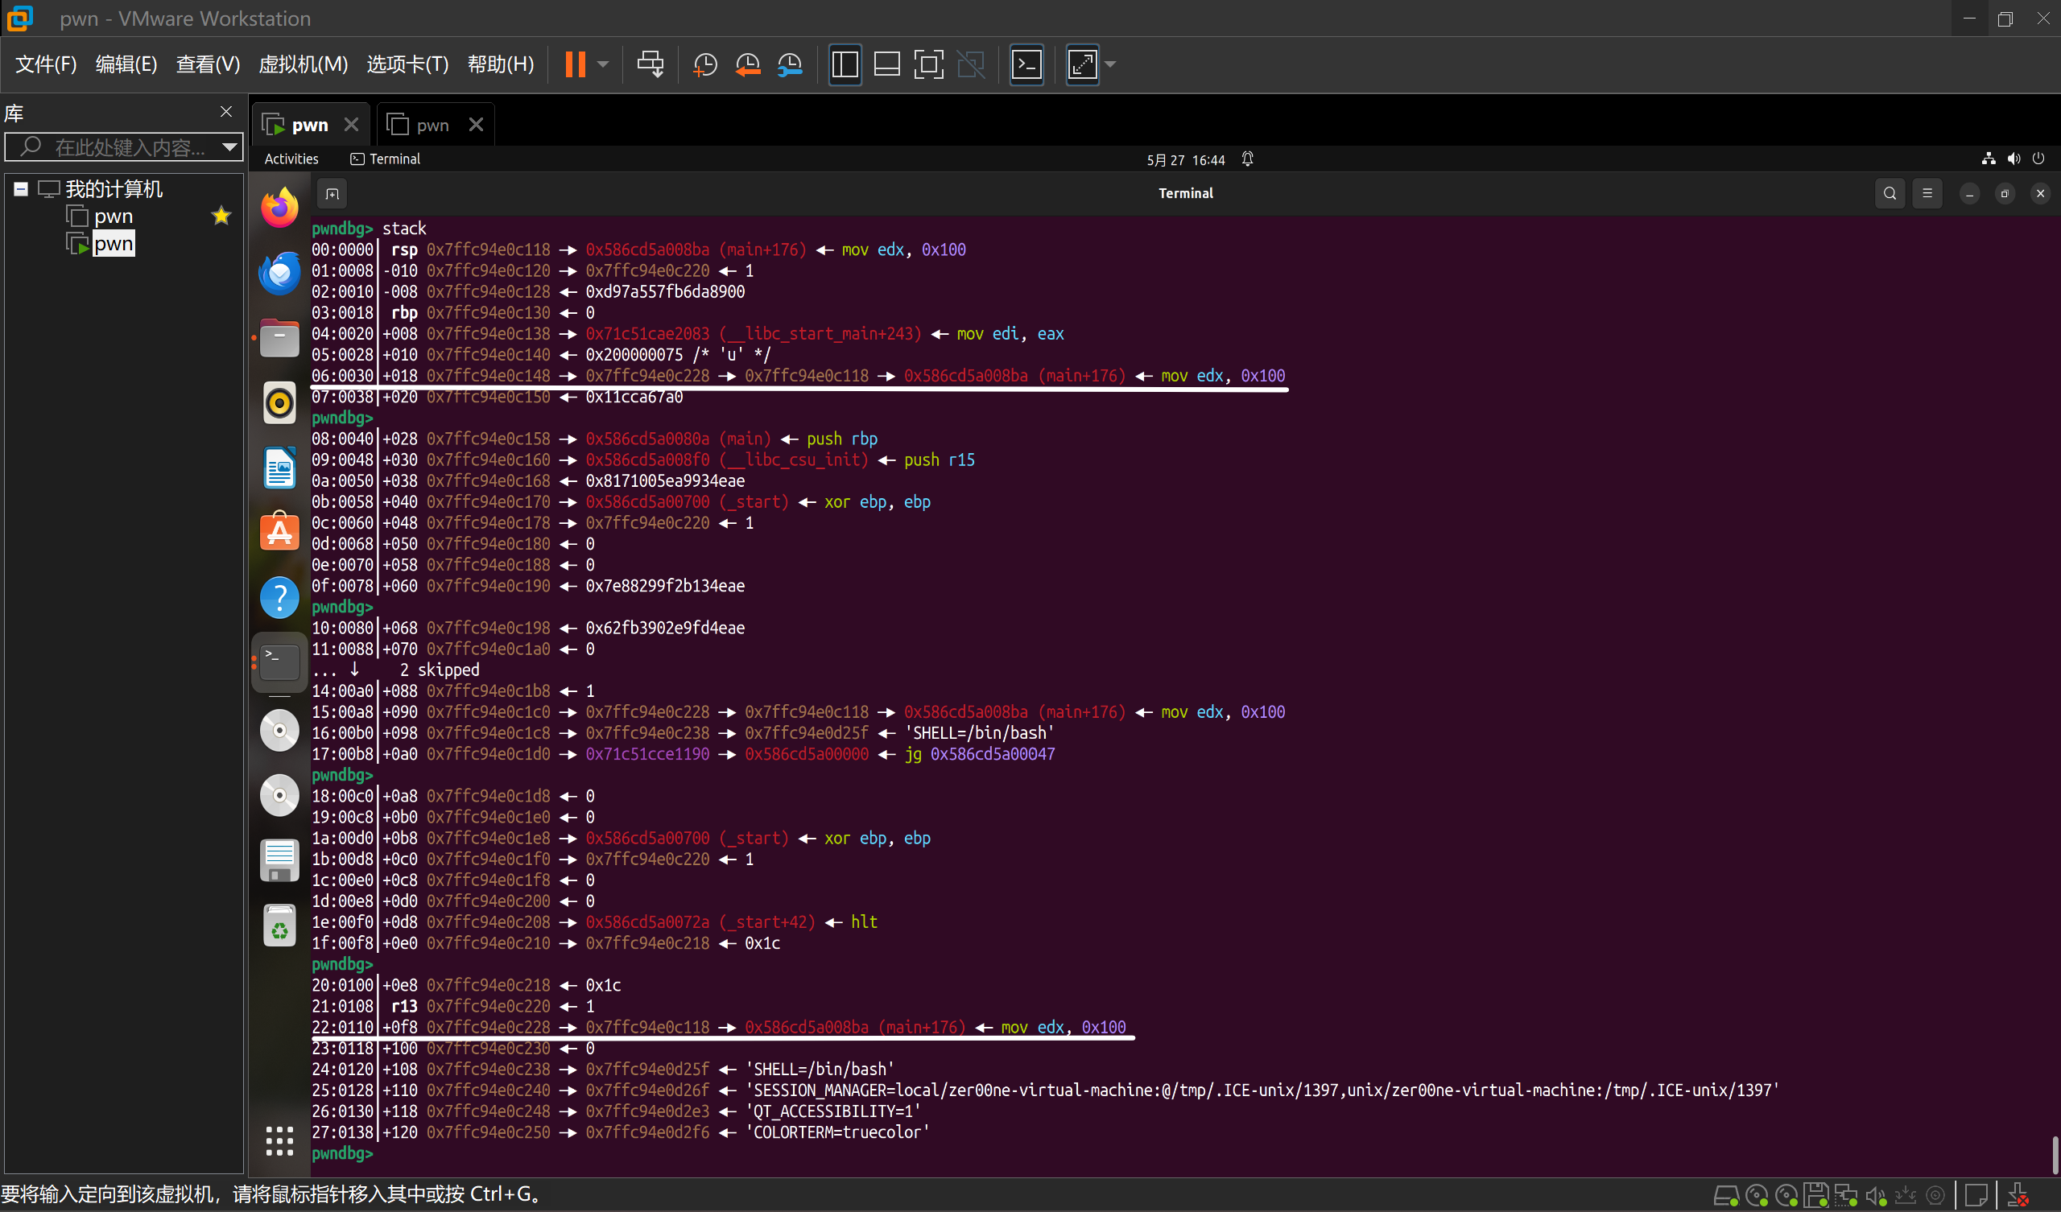This screenshot has width=2061, height=1212.
Task: Pause the virtual machine
Action: pyautogui.click(x=575, y=64)
